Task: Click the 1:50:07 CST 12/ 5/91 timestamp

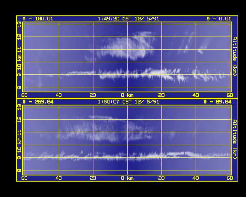Action: click(x=128, y=102)
